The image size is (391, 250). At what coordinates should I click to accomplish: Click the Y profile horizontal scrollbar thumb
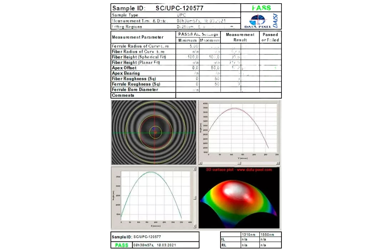239,163
